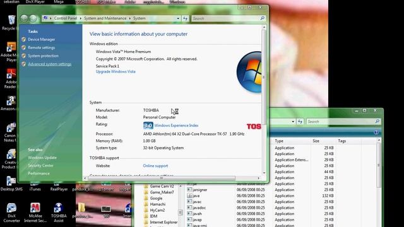Open address dropdown in Explorer window
Screen dimensions: 404x227
[293, 122]
